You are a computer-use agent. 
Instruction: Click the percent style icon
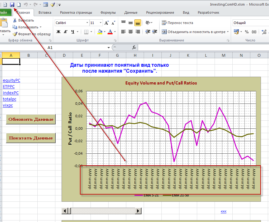(247, 32)
